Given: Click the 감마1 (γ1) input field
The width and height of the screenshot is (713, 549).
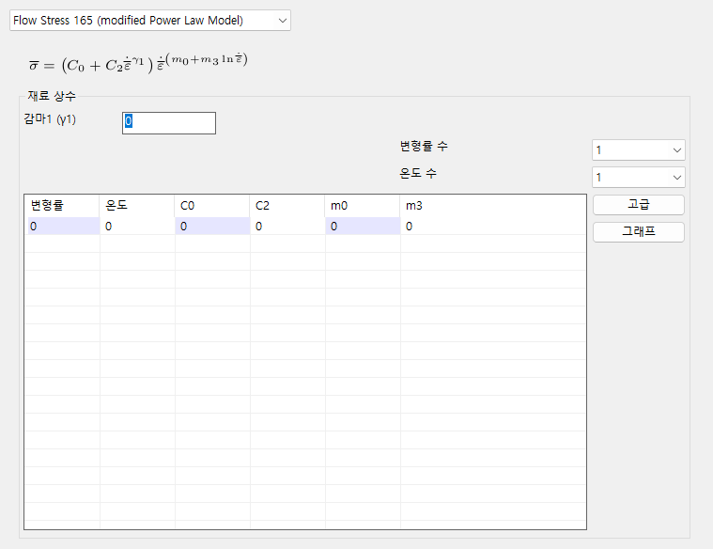Looking at the screenshot, I should coord(169,123).
